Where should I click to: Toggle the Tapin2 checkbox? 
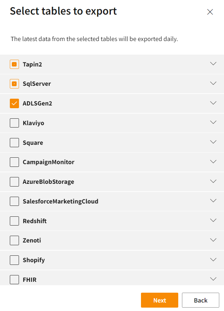pos(14,64)
